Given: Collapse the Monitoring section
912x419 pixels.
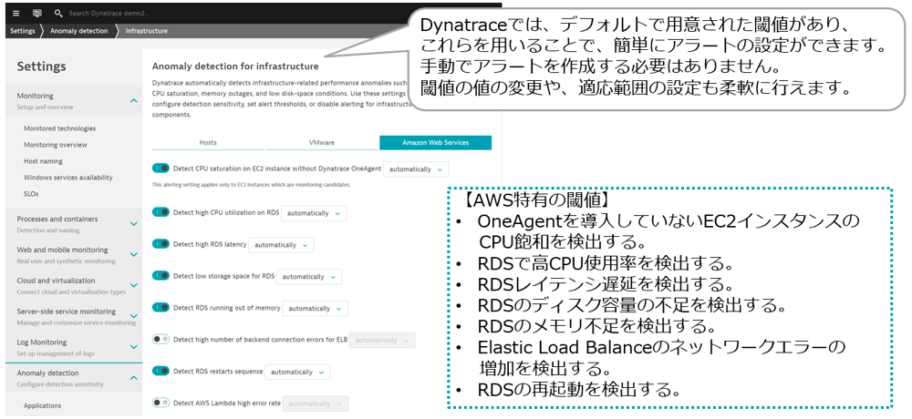Looking at the screenshot, I should coord(134,100).
